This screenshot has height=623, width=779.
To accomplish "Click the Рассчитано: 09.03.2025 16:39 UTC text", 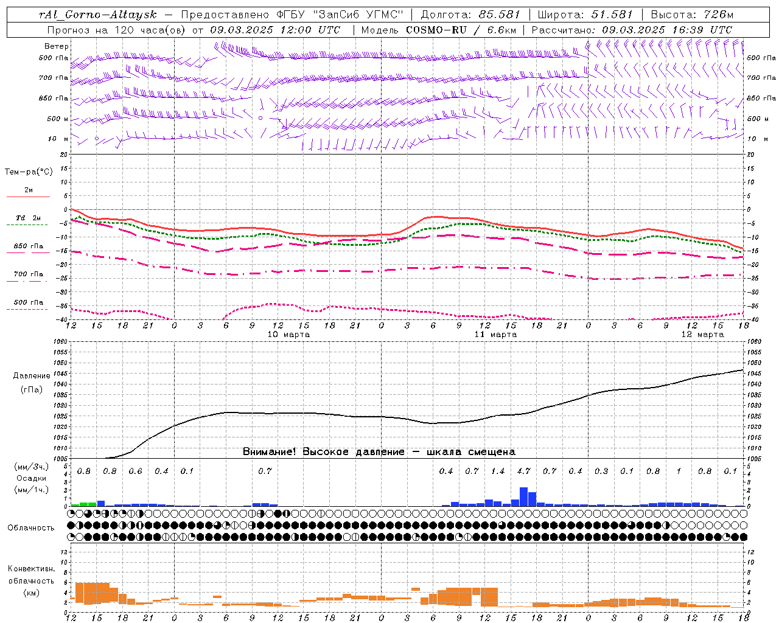I will [632, 30].
